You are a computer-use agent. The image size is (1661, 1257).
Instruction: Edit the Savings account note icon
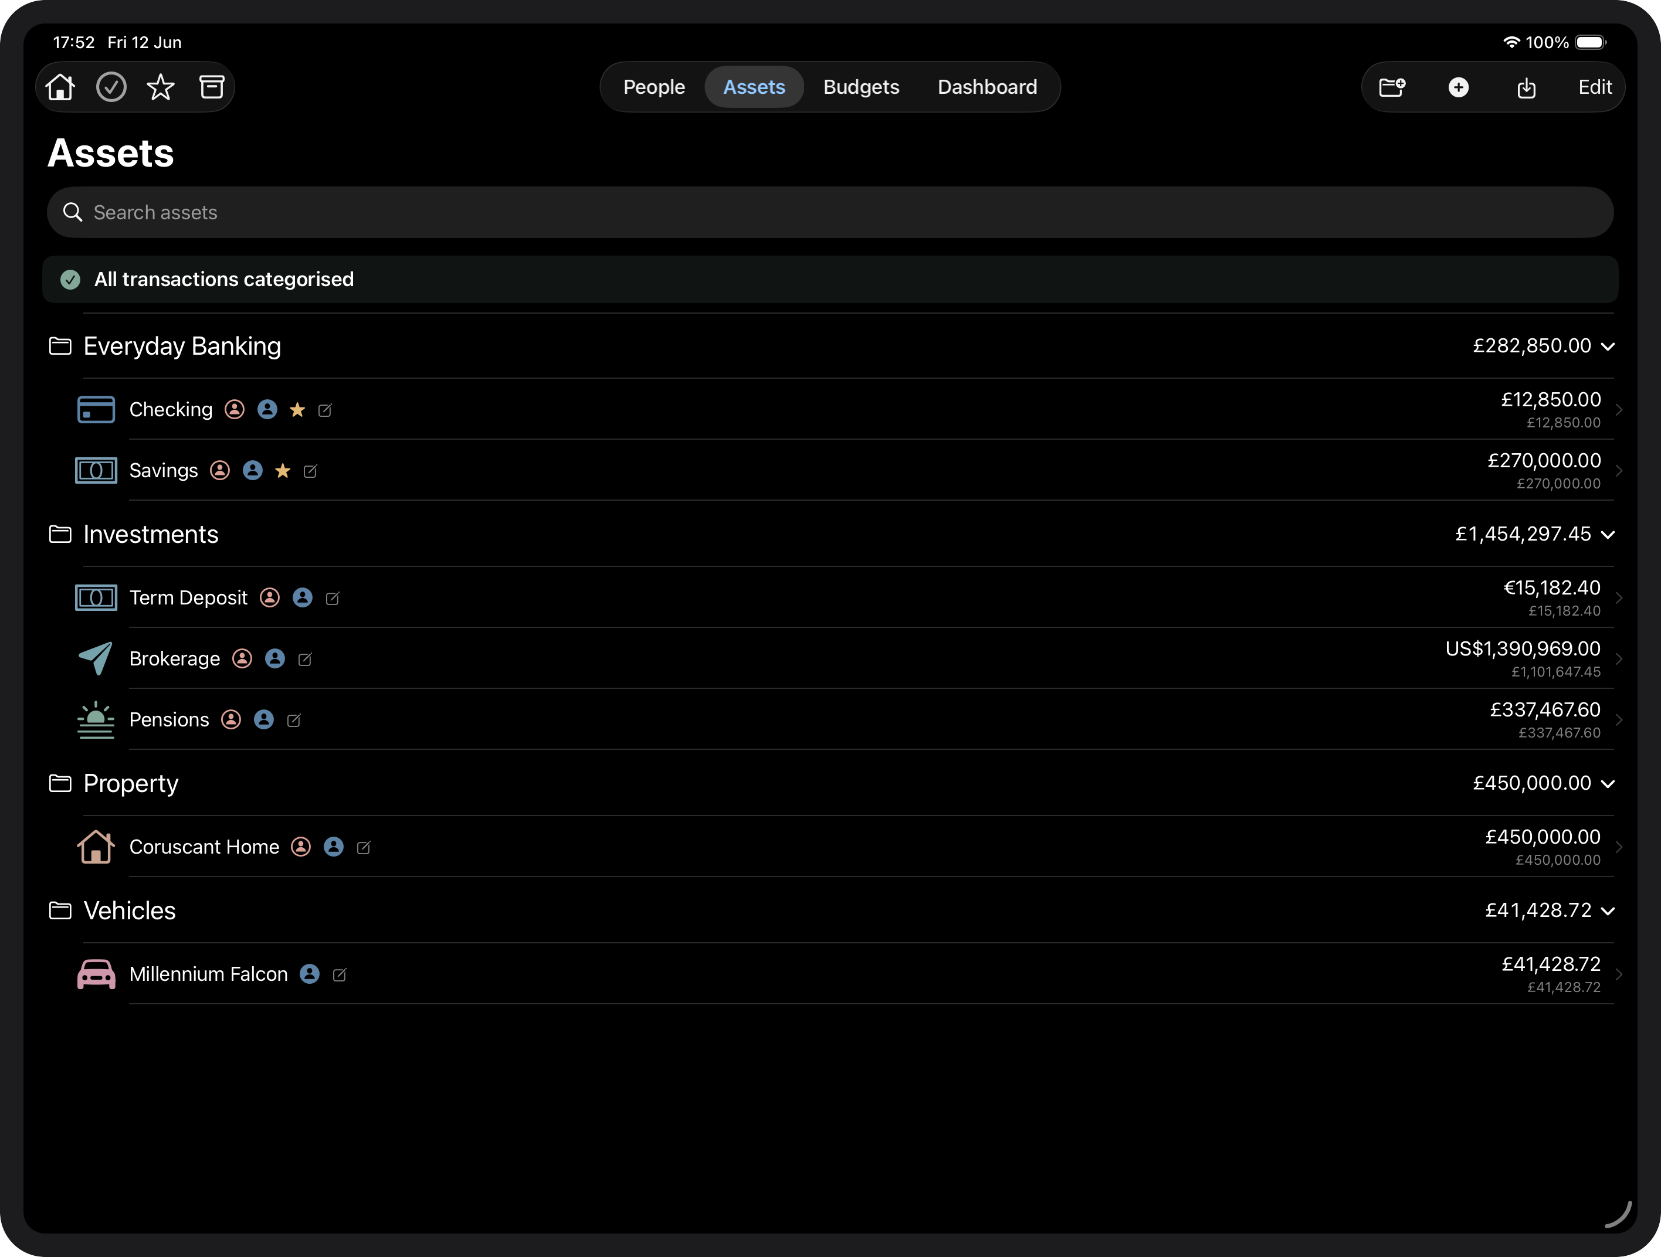point(310,471)
